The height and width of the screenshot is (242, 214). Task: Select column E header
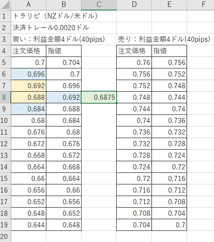169,5
